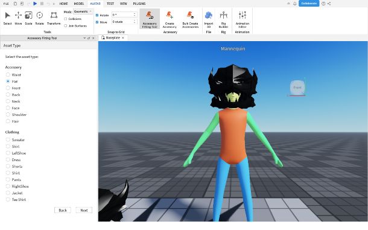Image resolution: width=368 pixels, height=230 pixels.
Task: Select the Shoulder accessory radio button
Action: coord(8,115)
